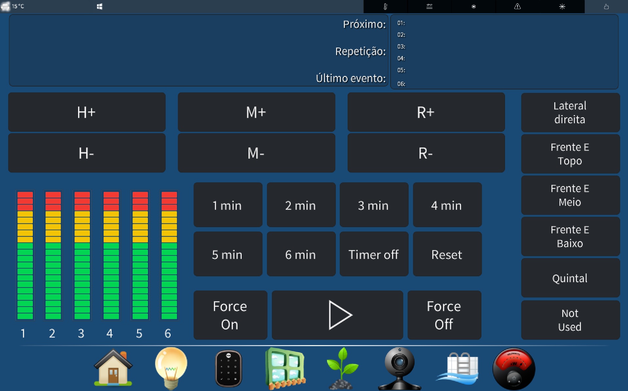Increase the hour with H+
This screenshot has height=391, width=628.
pos(87,112)
